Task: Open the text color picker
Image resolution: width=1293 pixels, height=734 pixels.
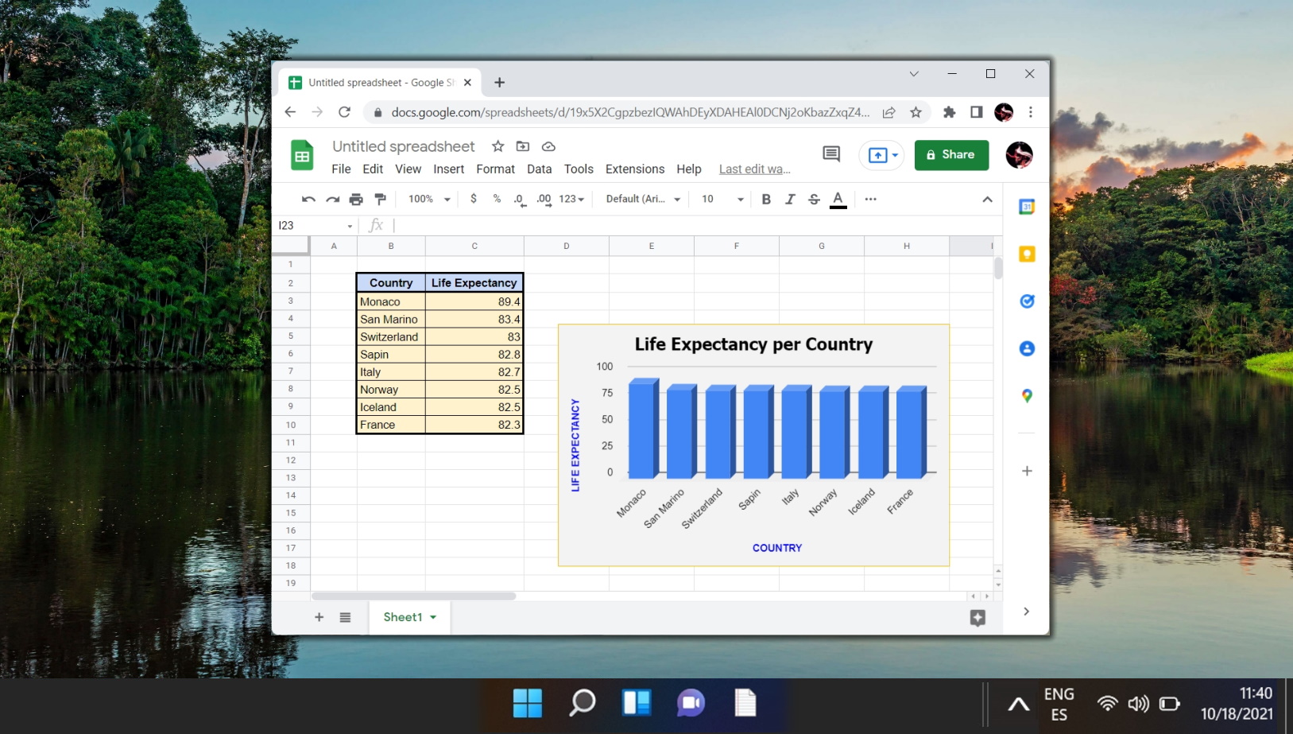Action: (x=838, y=200)
